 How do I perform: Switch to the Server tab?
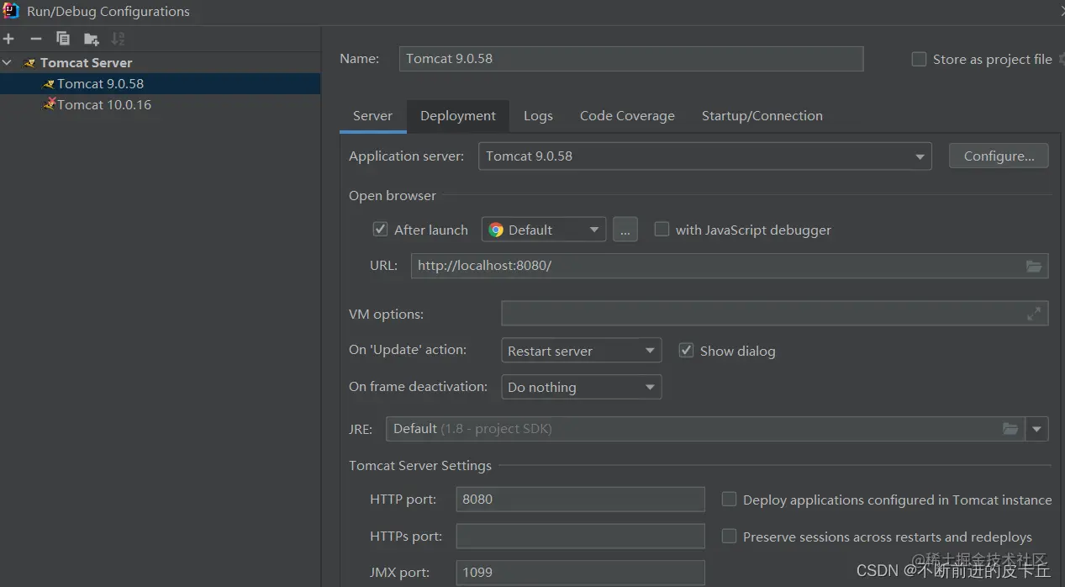click(372, 116)
